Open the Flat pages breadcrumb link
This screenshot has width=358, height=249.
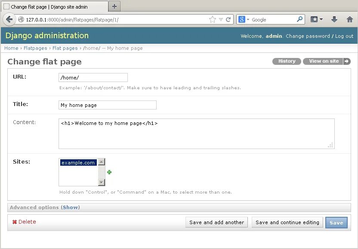65,48
